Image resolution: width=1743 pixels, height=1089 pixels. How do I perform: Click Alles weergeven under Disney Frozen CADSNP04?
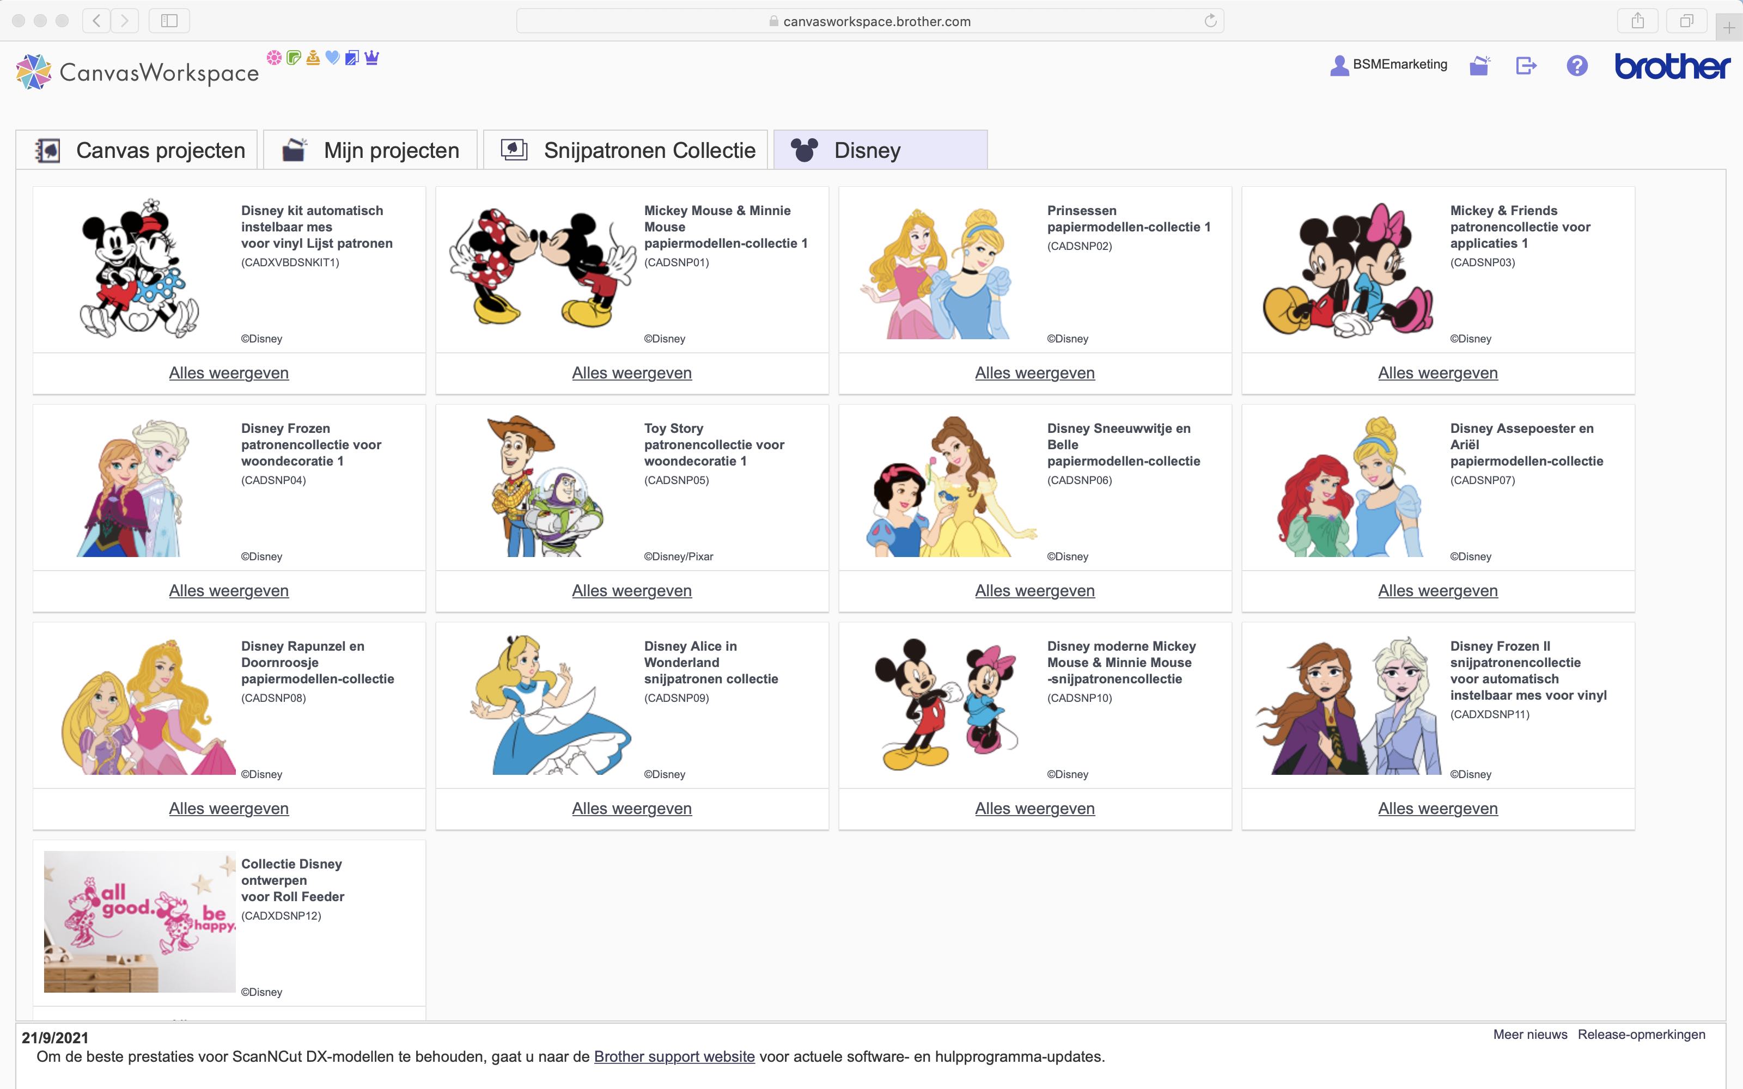[229, 591]
